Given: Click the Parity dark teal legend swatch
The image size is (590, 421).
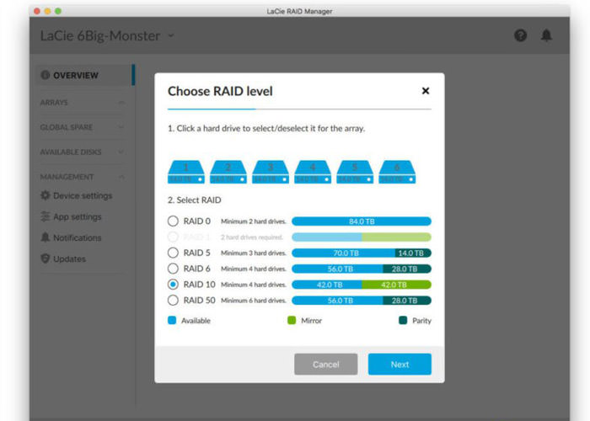Looking at the screenshot, I should [403, 320].
